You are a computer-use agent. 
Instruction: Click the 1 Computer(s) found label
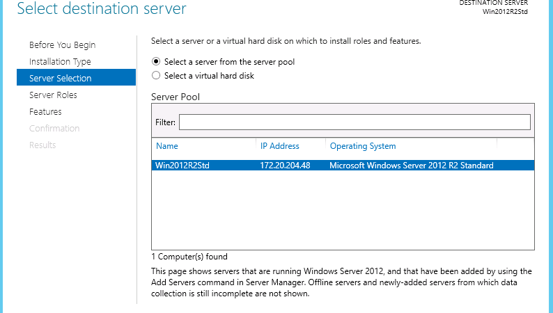189,257
